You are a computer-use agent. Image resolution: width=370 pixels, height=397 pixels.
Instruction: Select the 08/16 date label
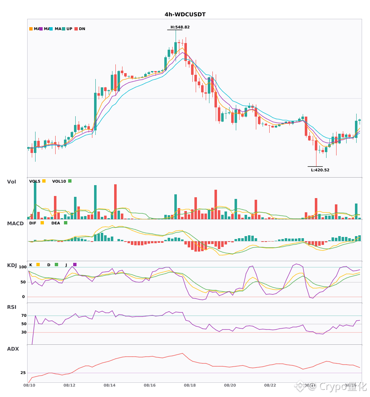coord(150,385)
